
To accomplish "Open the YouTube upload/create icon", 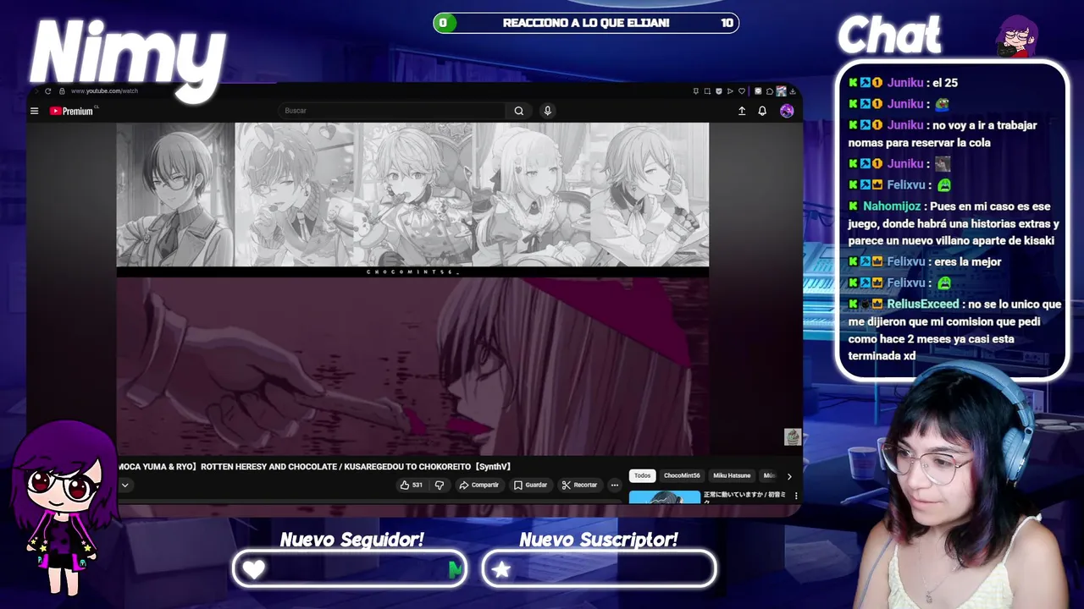I will click(742, 111).
